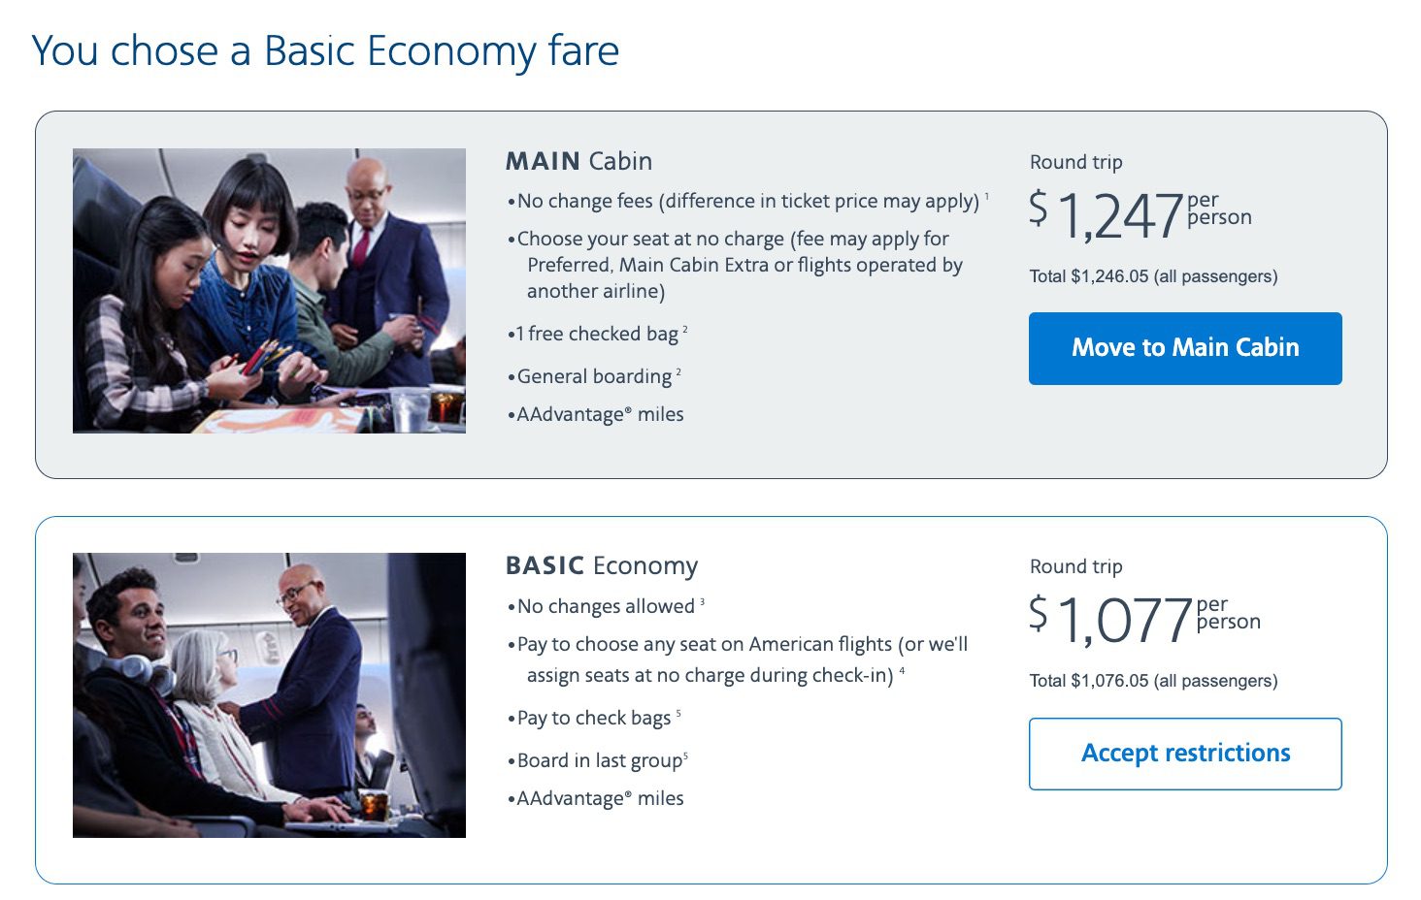
Task: Click Total $1,076.05 all passengers text
Action: coord(1155,681)
